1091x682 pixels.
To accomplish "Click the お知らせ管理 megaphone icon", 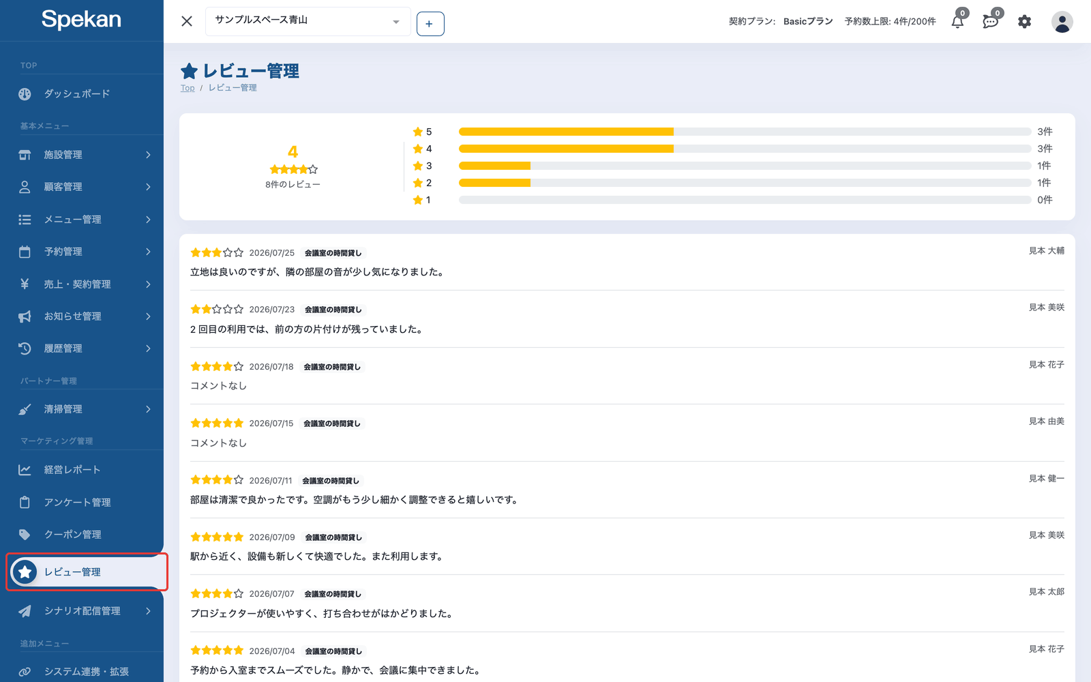I will click(25, 316).
